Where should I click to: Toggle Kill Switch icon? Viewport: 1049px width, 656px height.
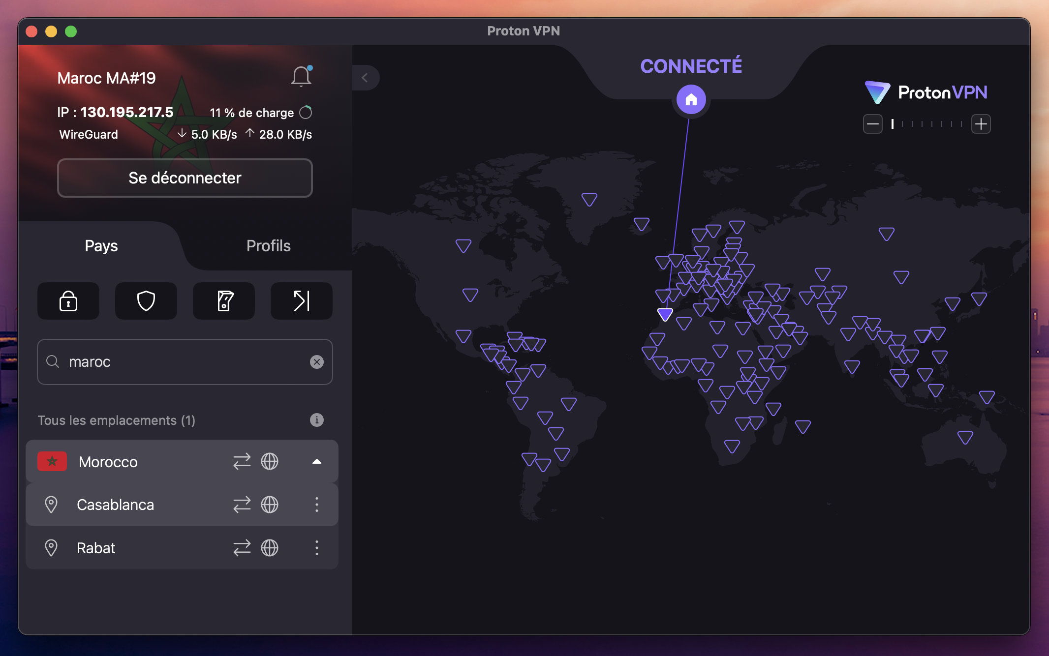click(x=224, y=301)
